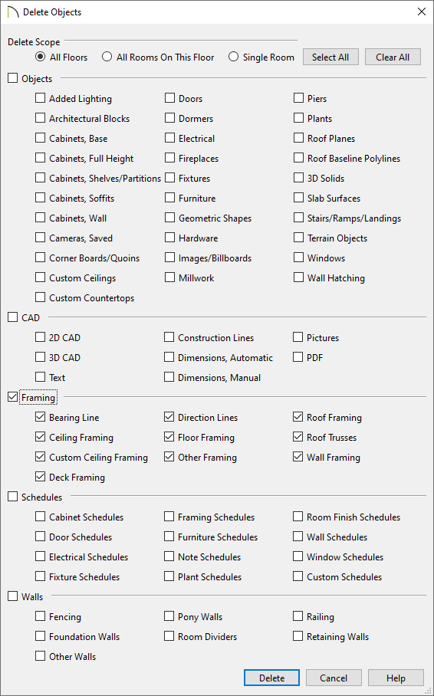Click the Delete button
The height and width of the screenshot is (696, 434).
[272, 678]
